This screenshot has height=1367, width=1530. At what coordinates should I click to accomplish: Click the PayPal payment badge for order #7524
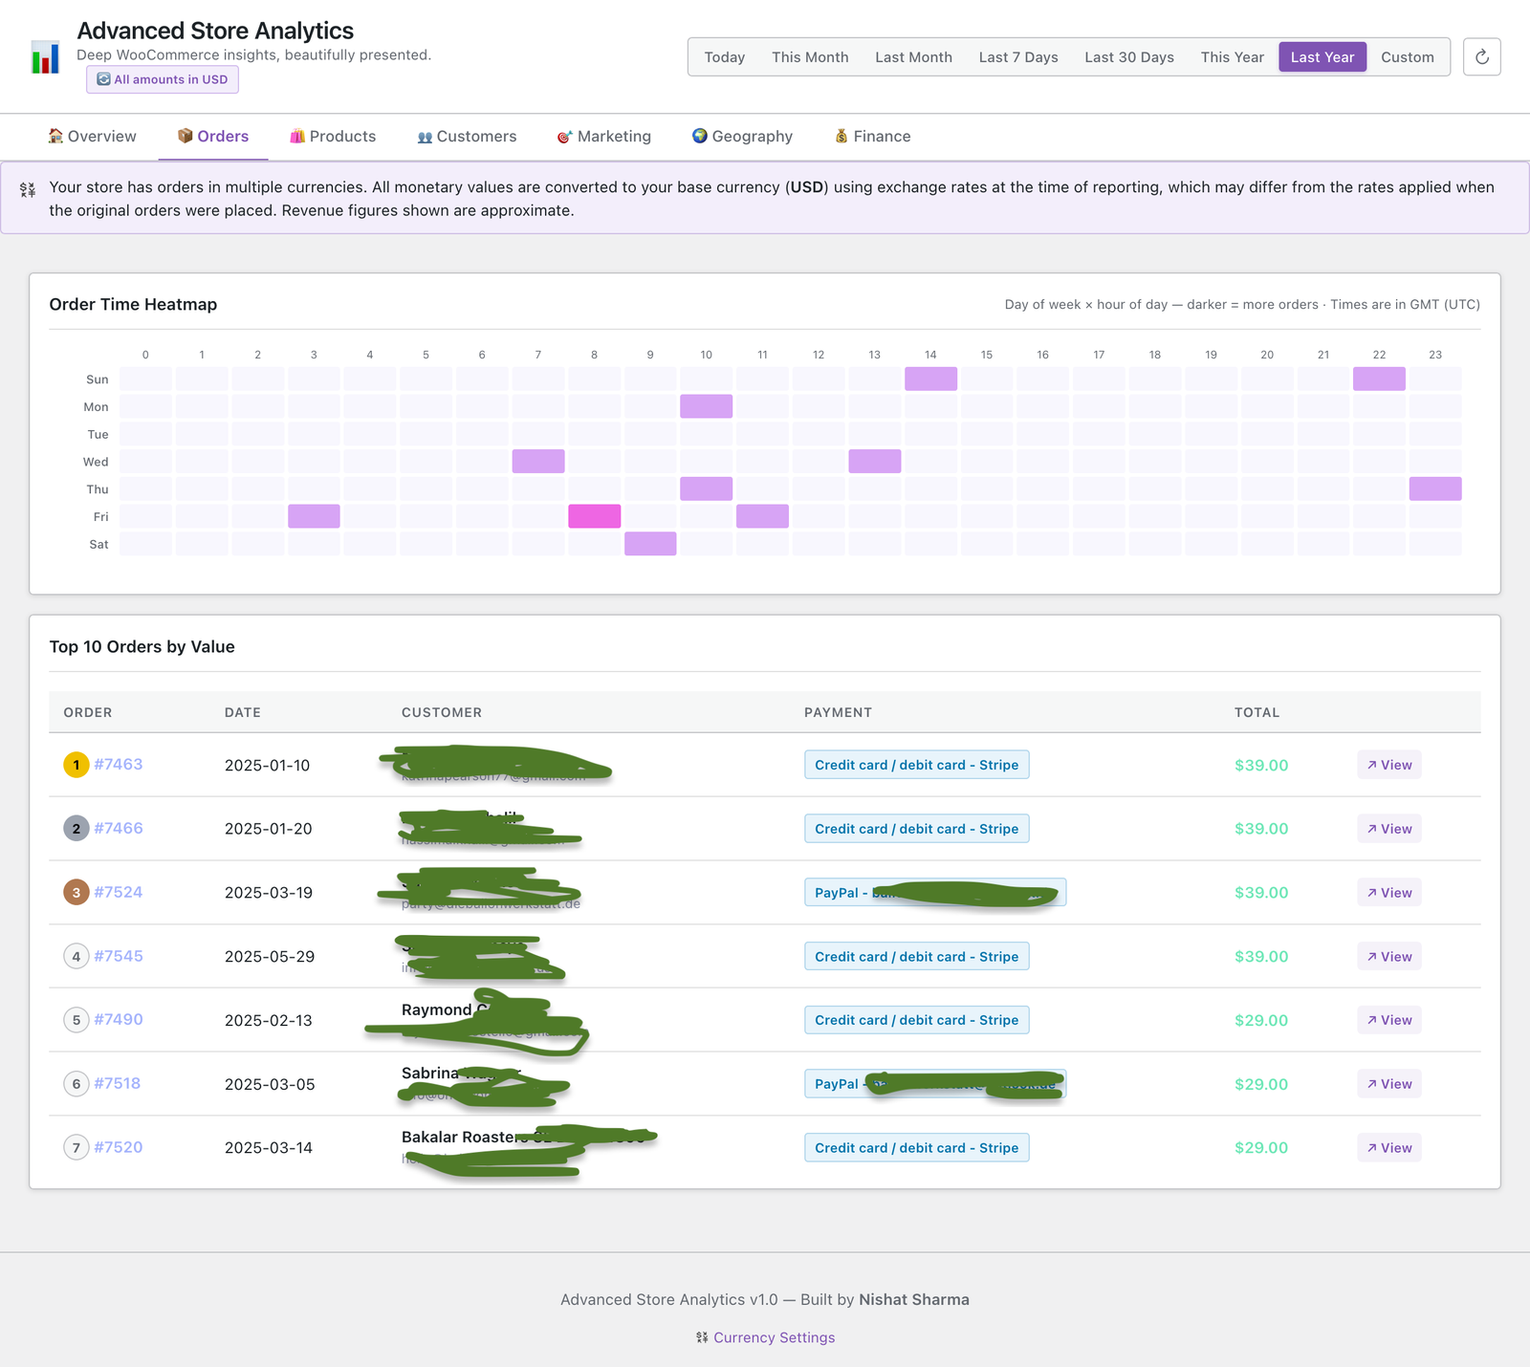(935, 893)
